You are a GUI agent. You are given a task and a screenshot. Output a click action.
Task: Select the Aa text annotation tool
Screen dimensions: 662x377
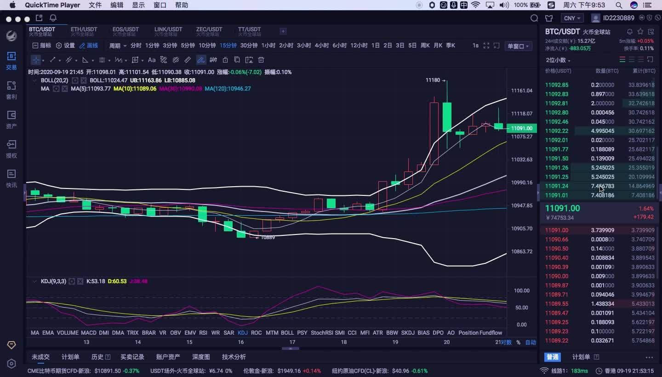(152, 60)
